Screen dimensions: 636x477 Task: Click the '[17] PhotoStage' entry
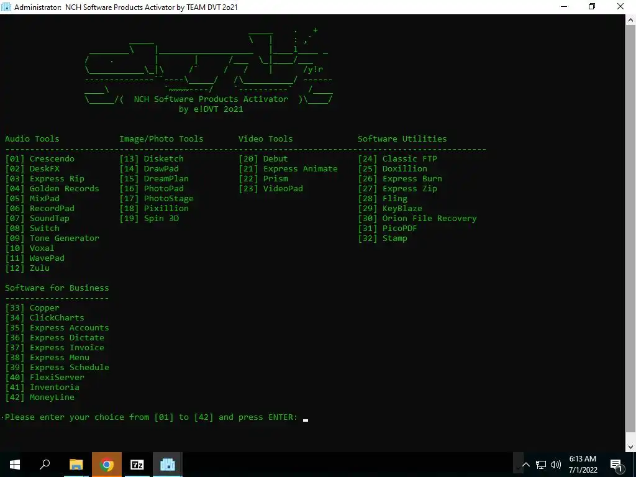tap(157, 199)
